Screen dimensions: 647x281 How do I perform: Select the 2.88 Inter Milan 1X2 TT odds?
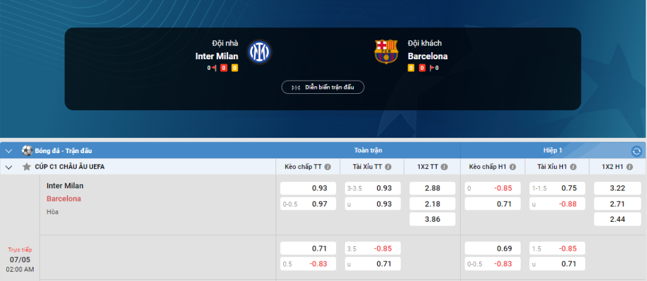(432, 188)
